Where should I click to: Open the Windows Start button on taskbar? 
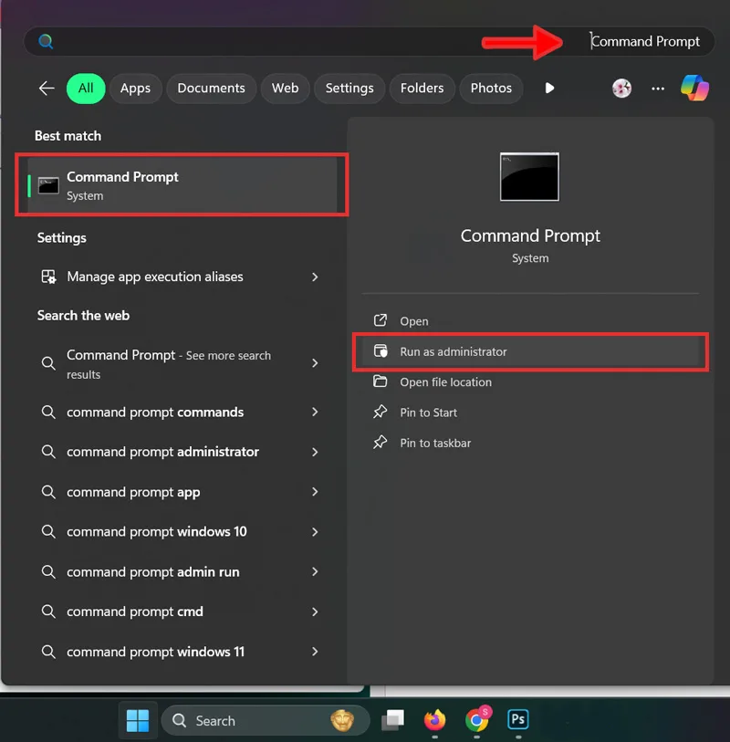pos(138,721)
